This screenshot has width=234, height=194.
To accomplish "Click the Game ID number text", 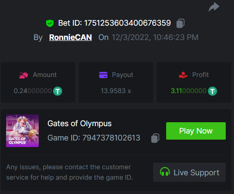I will pyautogui.click(x=111, y=138).
